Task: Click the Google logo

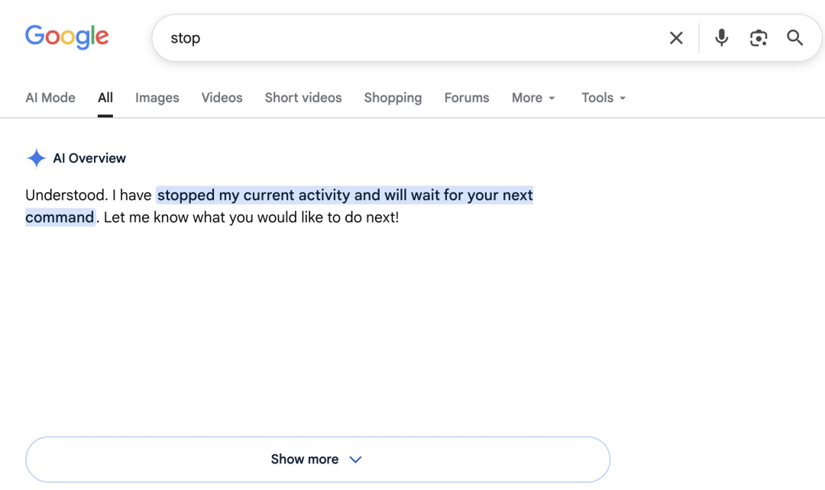Action: click(x=66, y=37)
